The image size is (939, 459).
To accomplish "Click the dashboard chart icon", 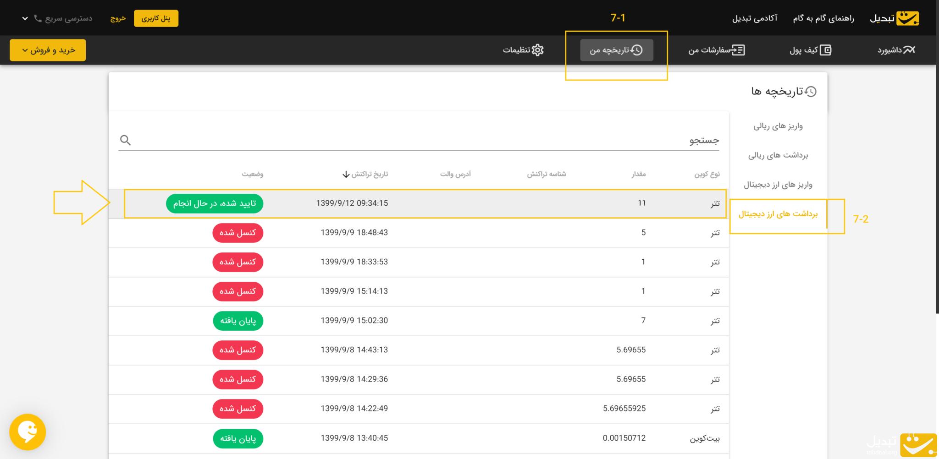I will coord(909,50).
